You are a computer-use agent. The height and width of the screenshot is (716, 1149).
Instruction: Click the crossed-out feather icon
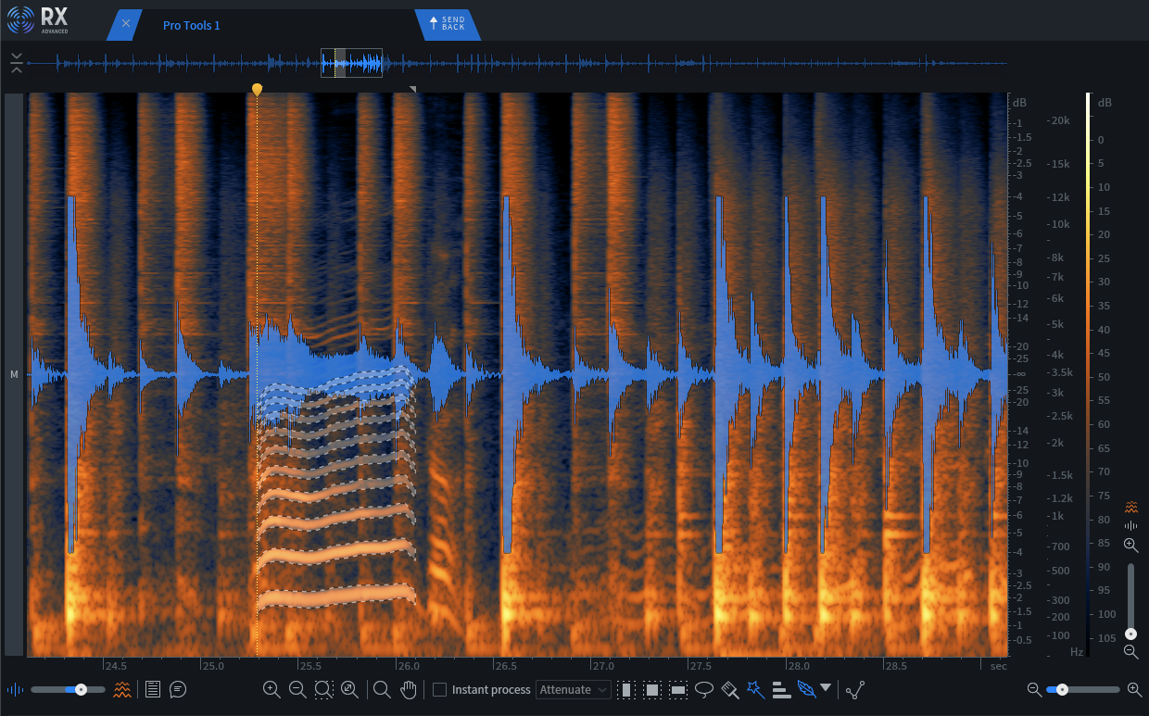[806, 689]
